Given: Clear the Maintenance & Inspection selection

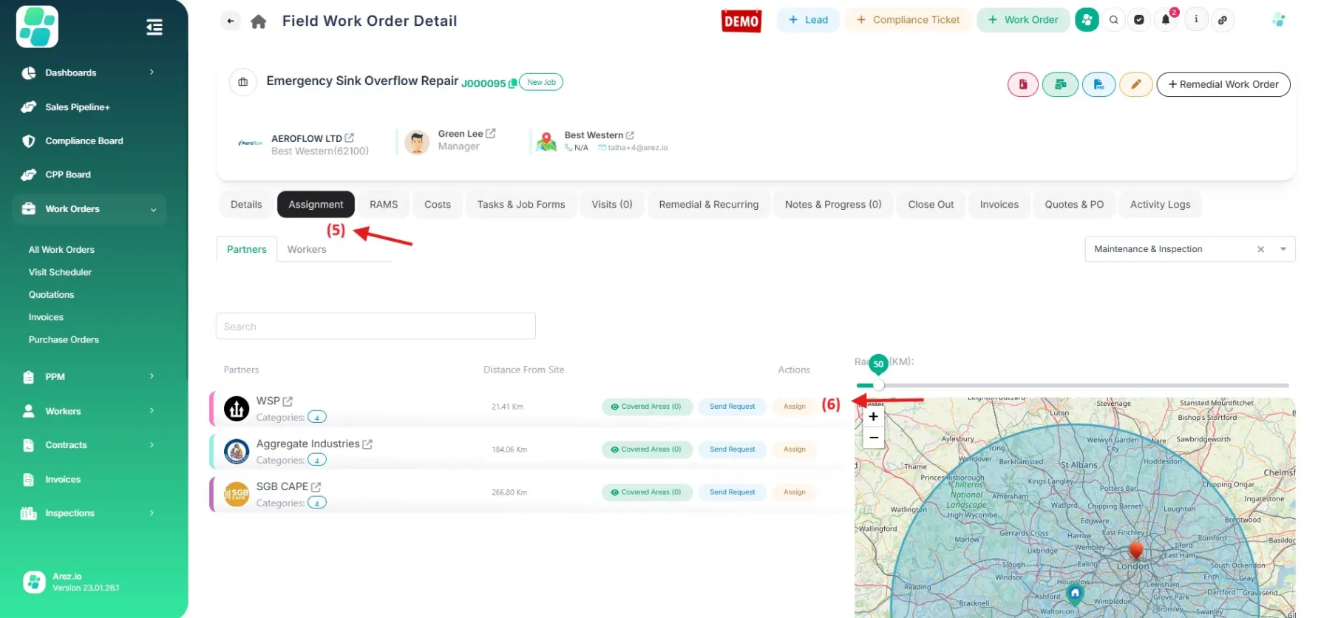Looking at the screenshot, I should coord(1260,249).
